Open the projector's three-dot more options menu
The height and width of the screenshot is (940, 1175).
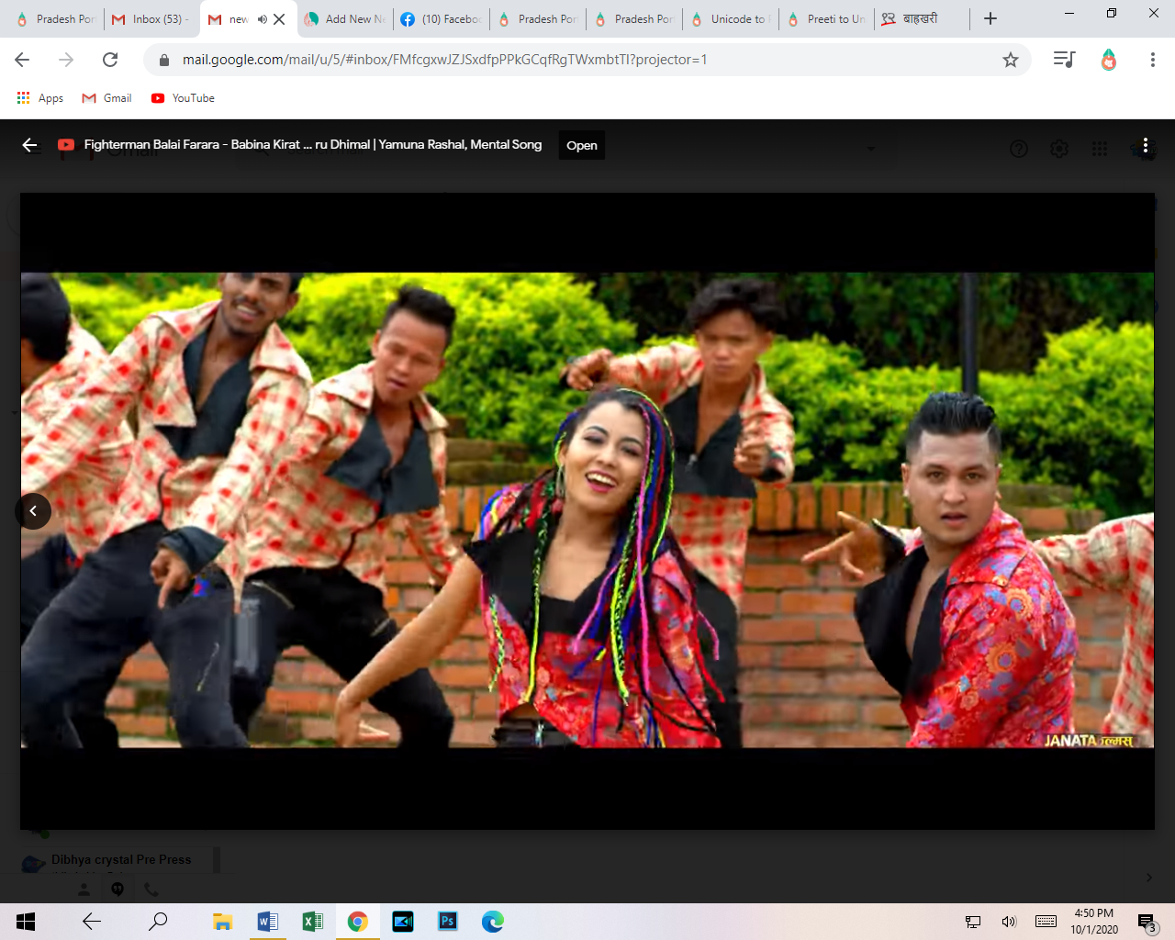(x=1145, y=145)
